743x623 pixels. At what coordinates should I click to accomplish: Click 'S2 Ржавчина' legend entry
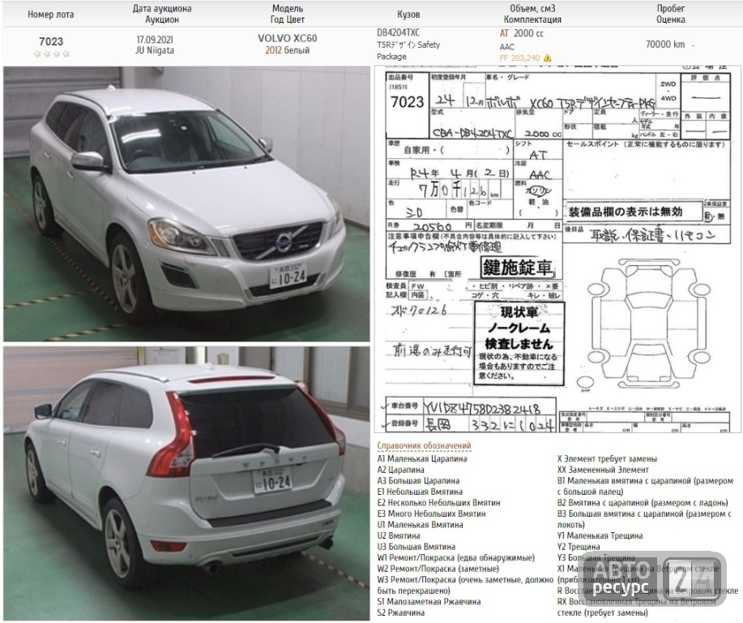point(401,612)
